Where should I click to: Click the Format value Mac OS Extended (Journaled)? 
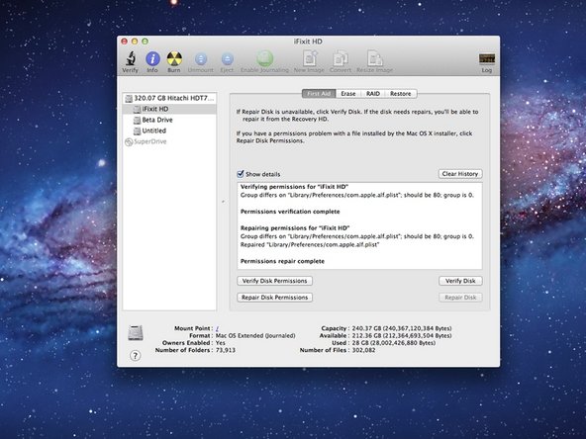[x=255, y=335]
